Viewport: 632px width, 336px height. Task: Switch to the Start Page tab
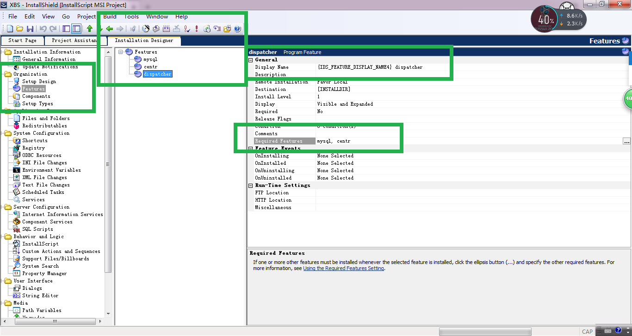click(x=22, y=41)
